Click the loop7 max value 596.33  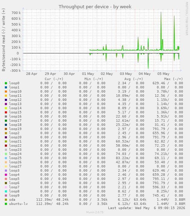(x=159, y=187)
